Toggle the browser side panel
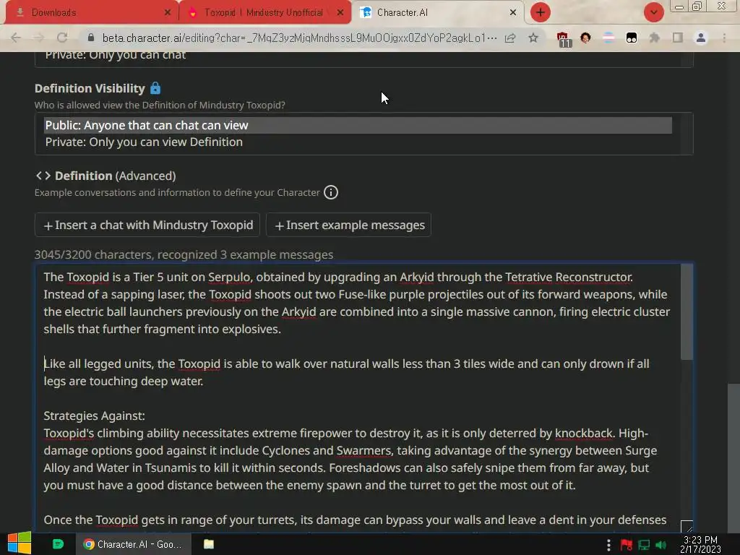 pyautogui.click(x=678, y=38)
